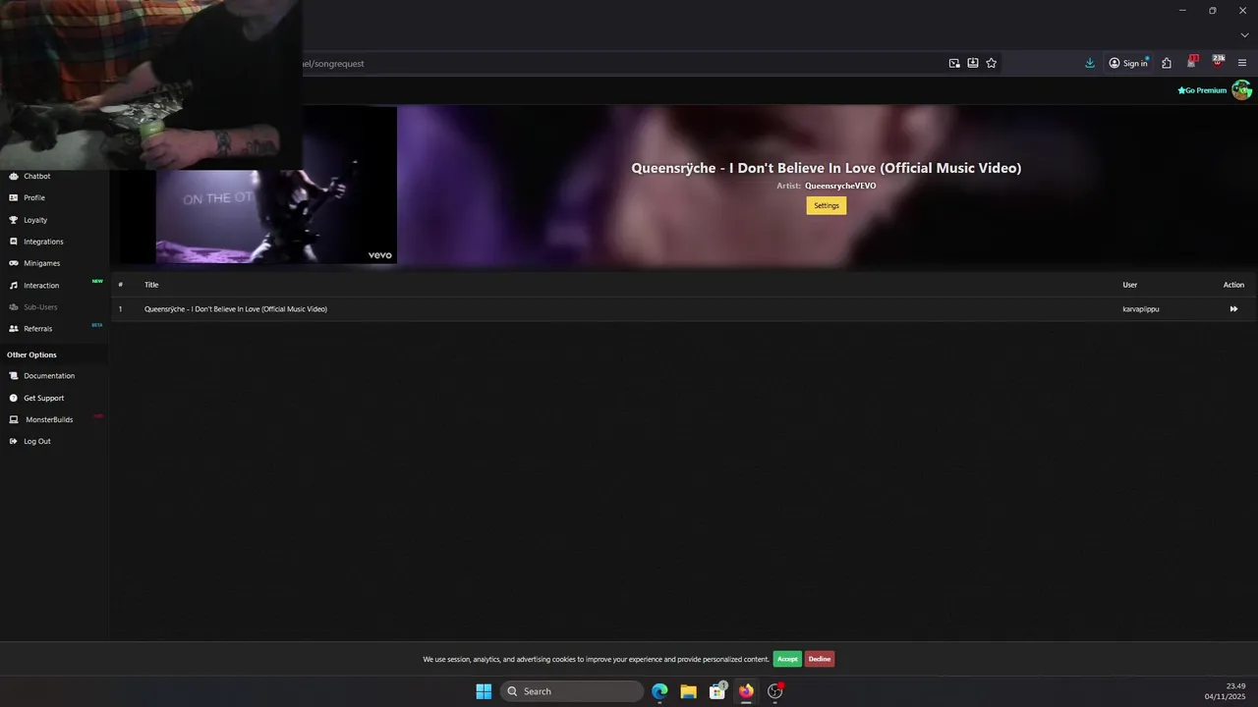The width and height of the screenshot is (1258, 707).
Task: Click the Referrals people icon
Action: pos(14,329)
